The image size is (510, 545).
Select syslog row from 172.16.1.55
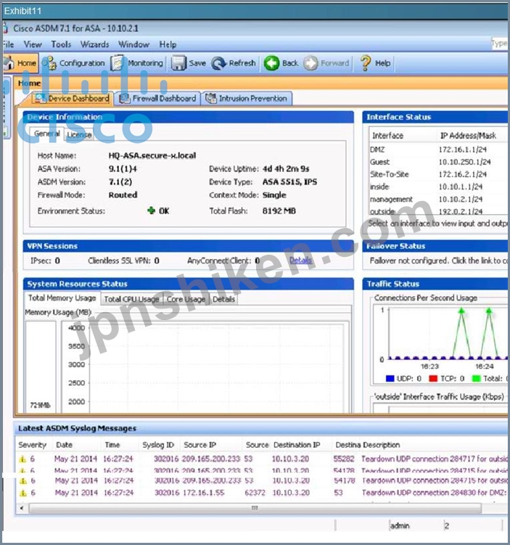point(263,493)
